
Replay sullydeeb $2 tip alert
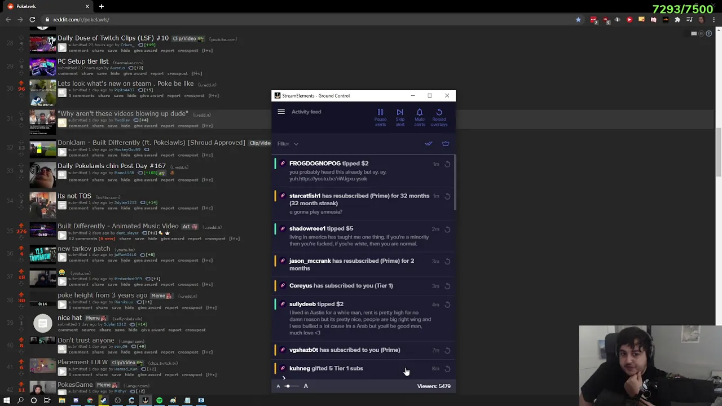pyautogui.click(x=447, y=304)
